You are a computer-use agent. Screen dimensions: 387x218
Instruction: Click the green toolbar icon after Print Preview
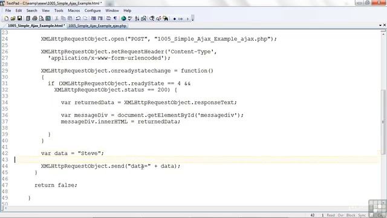(x=48, y=19)
